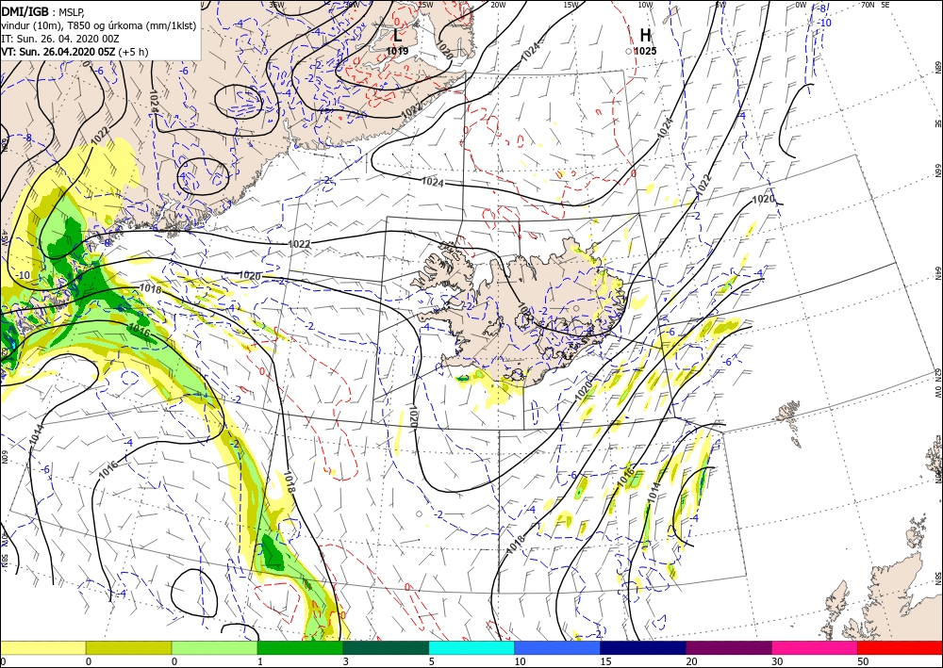This screenshot has height=668, width=943.
Task: Click the olive-yellow precipitation legend swatch
Action: 128,647
